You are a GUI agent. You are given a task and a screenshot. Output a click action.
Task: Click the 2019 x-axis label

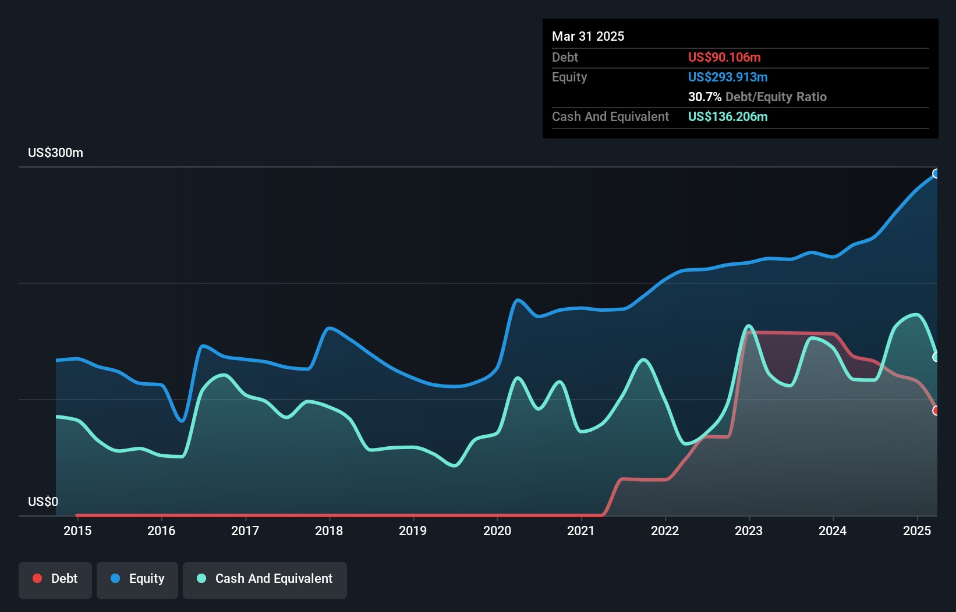pyautogui.click(x=413, y=531)
